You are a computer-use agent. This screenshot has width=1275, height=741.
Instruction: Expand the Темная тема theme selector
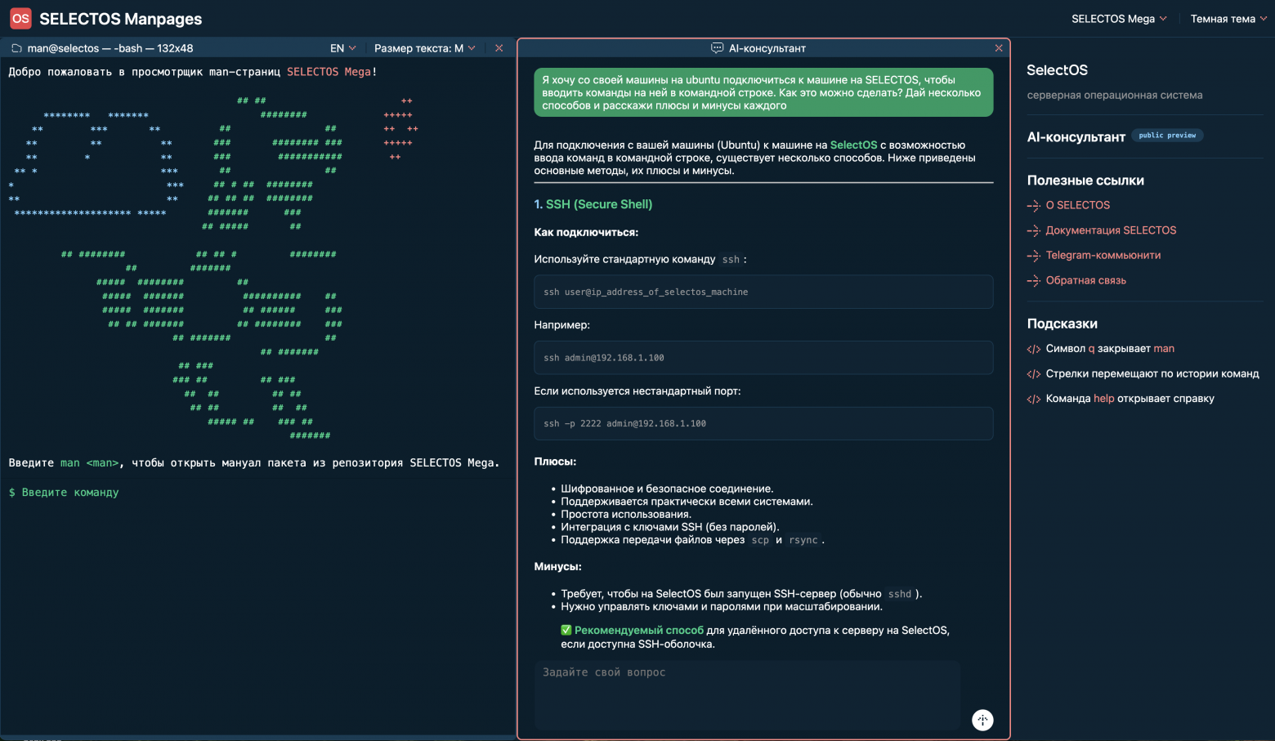pos(1228,19)
